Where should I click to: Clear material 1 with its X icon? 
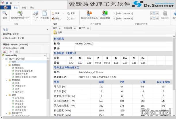click(x=152, y=13)
